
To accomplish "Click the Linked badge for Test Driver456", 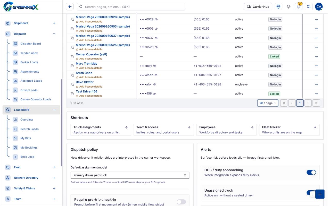I will click(x=274, y=94).
